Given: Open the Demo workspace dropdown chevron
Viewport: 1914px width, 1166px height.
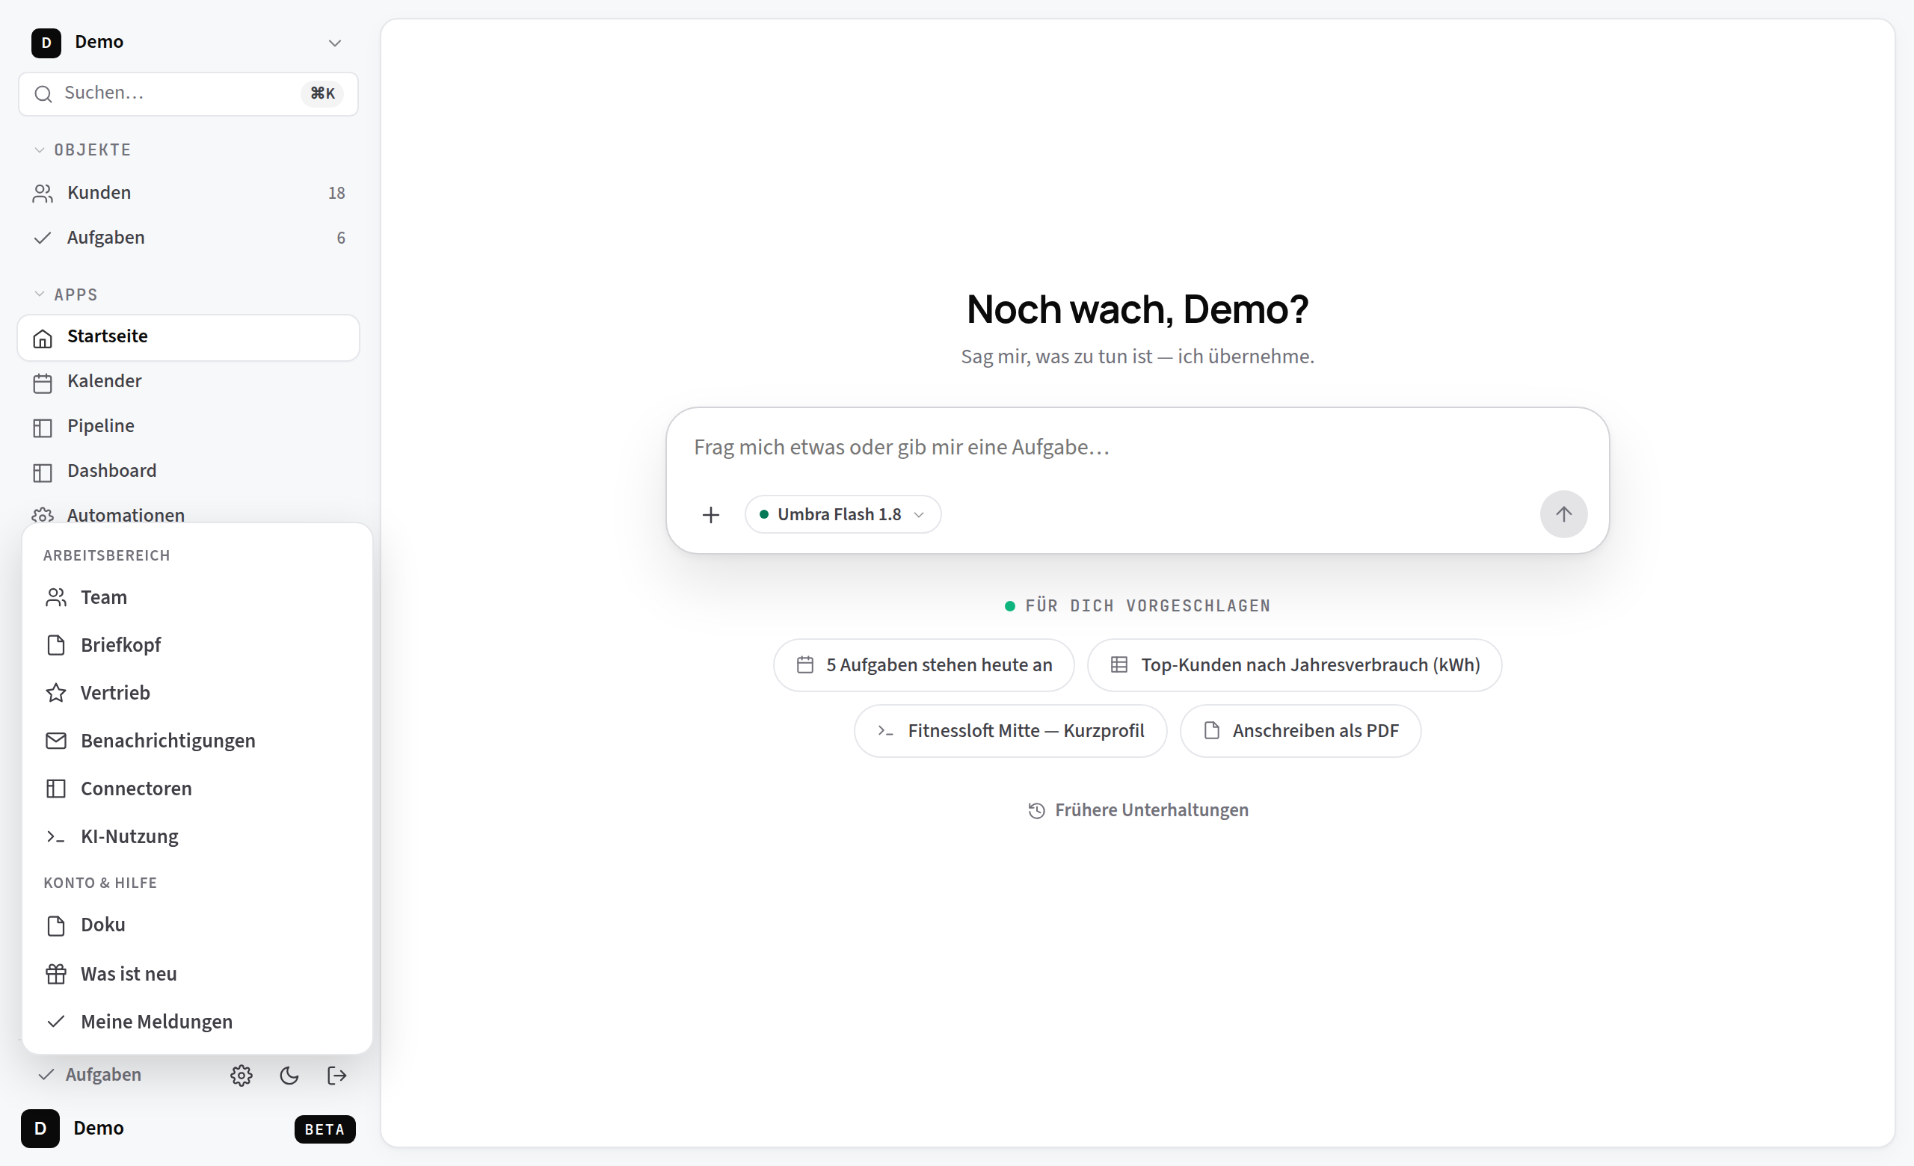Looking at the screenshot, I should point(335,43).
